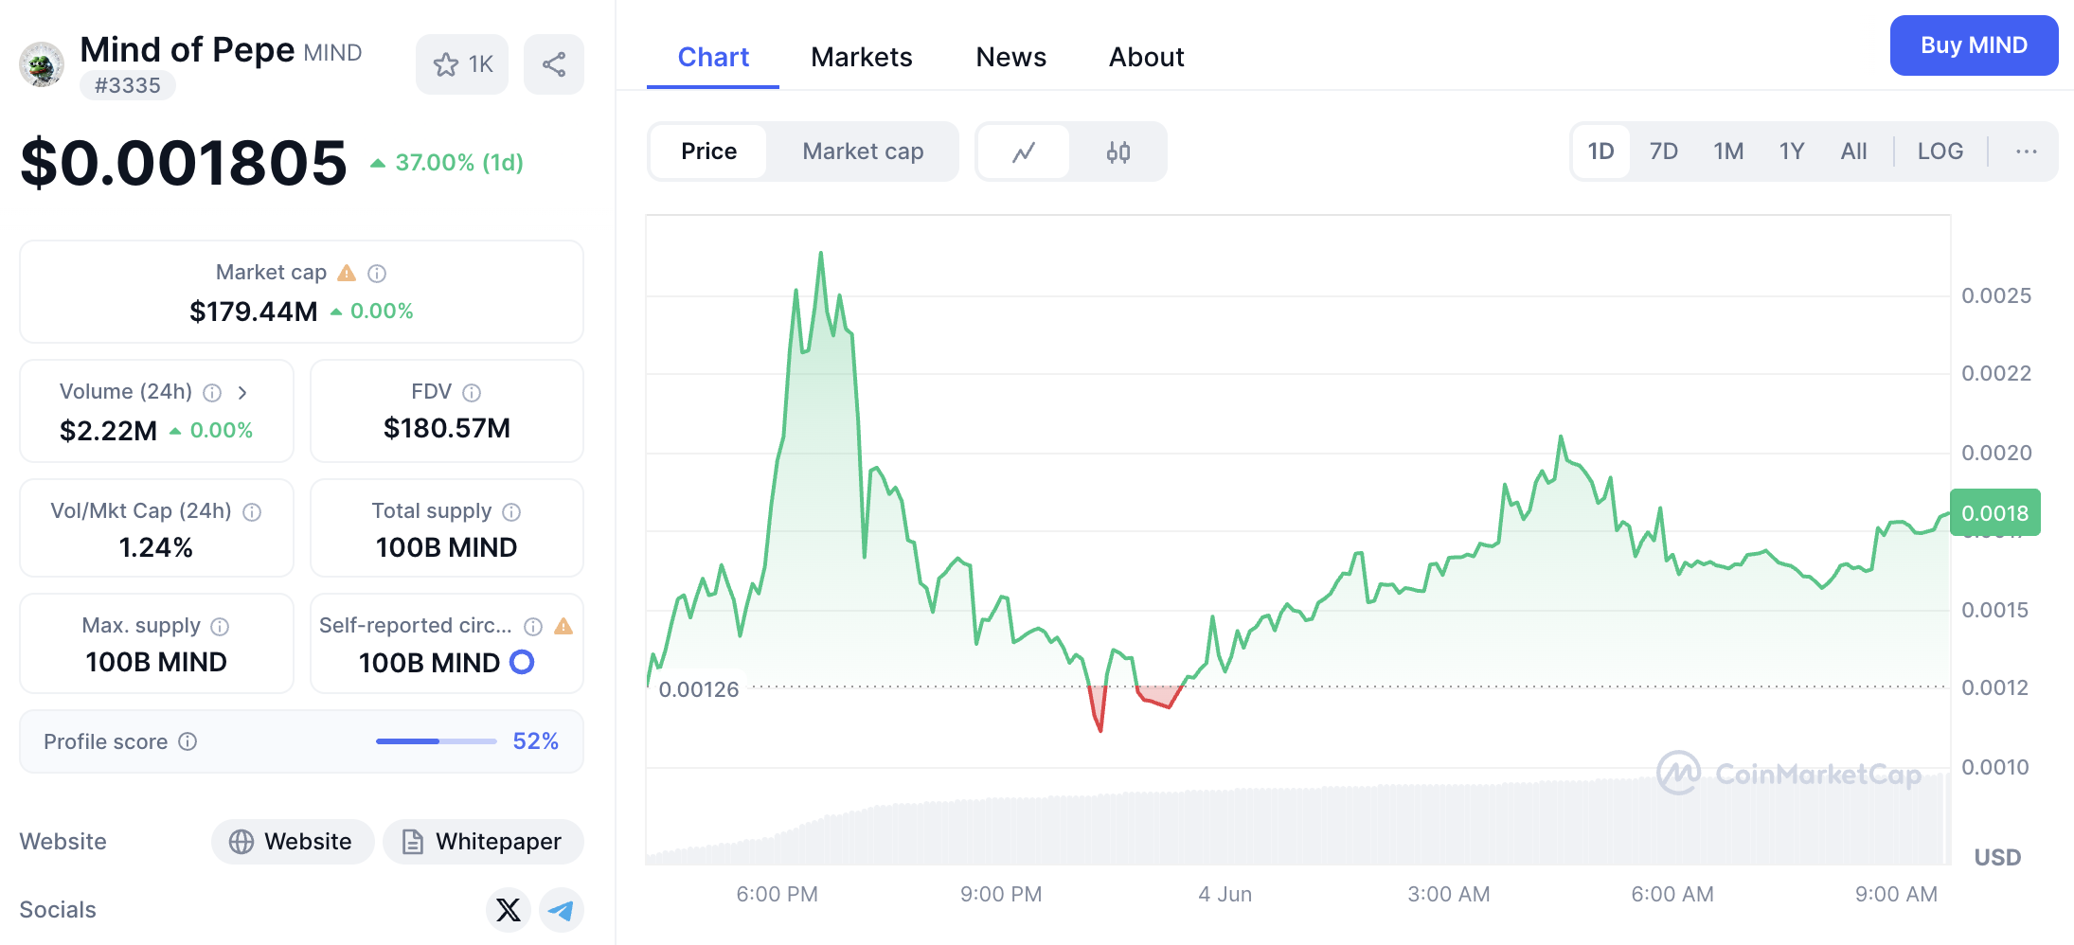Screen dimensions: 2074x945
Task: Open the Max. supply info icon
Action: 220,627
